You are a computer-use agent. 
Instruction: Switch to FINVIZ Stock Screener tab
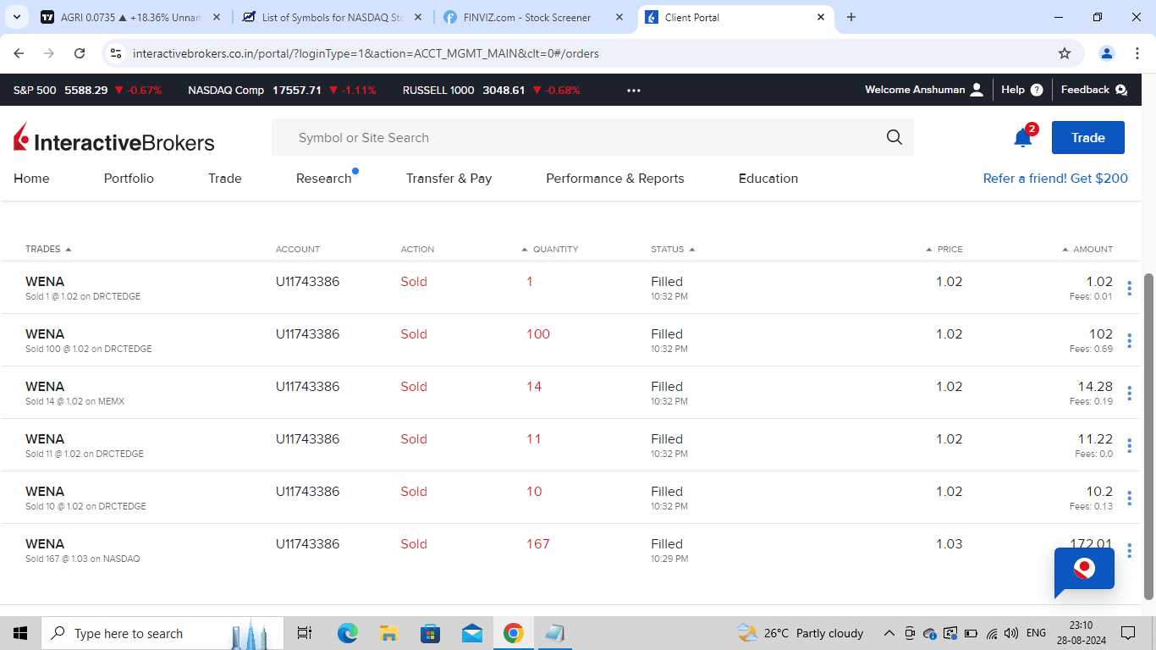point(535,17)
